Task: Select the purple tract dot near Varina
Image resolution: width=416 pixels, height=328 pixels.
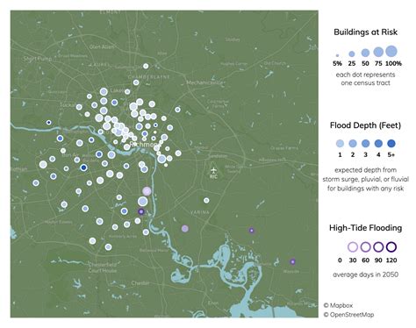Action: (184, 229)
